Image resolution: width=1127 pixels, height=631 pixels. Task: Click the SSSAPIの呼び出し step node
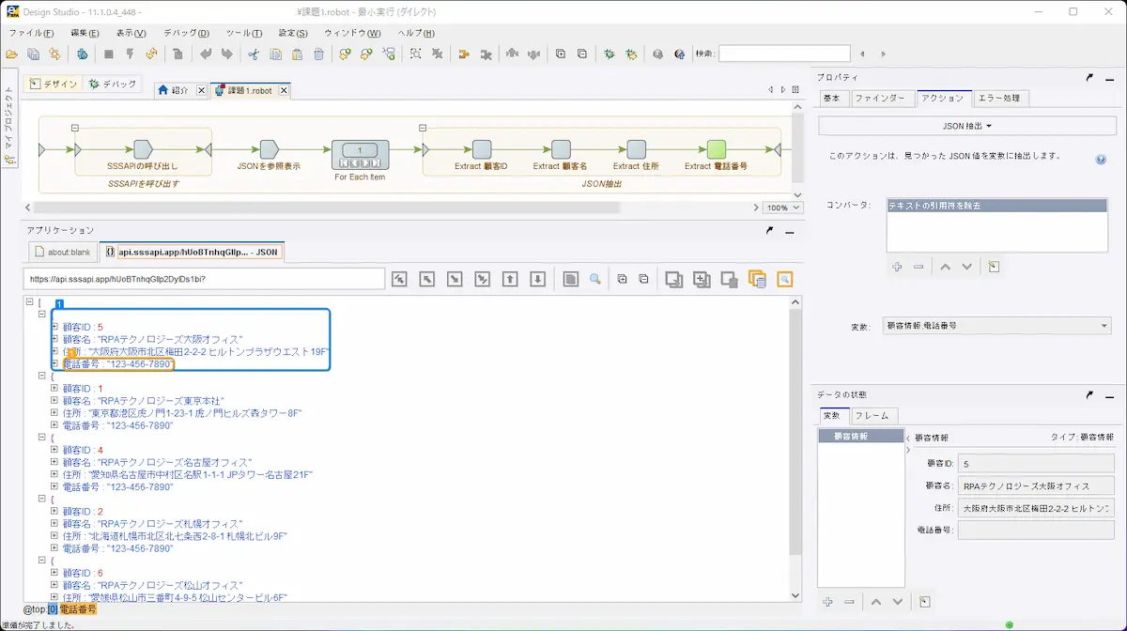[143, 149]
